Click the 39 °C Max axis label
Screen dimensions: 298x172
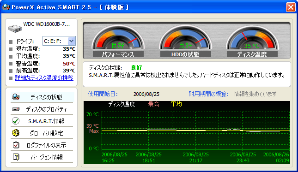(x=92, y=128)
